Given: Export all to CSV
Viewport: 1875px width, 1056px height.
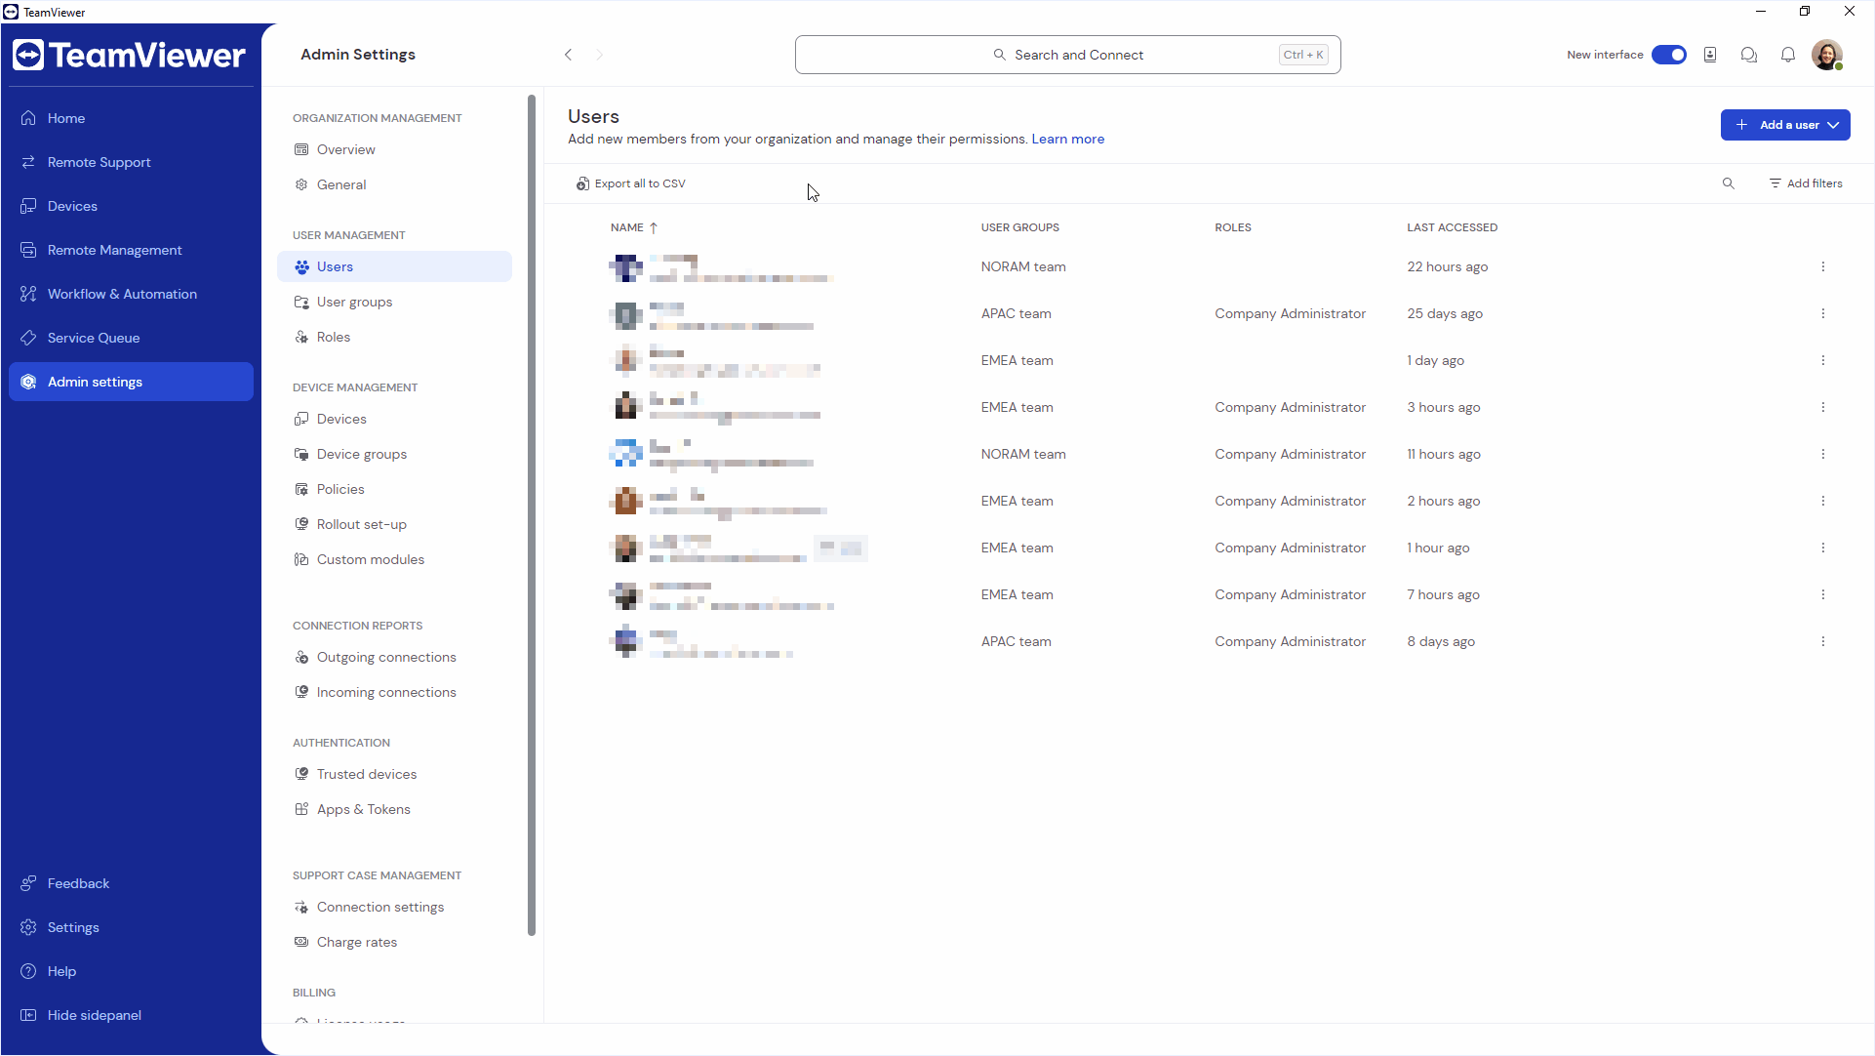Looking at the screenshot, I should pyautogui.click(x=631, y=183).
